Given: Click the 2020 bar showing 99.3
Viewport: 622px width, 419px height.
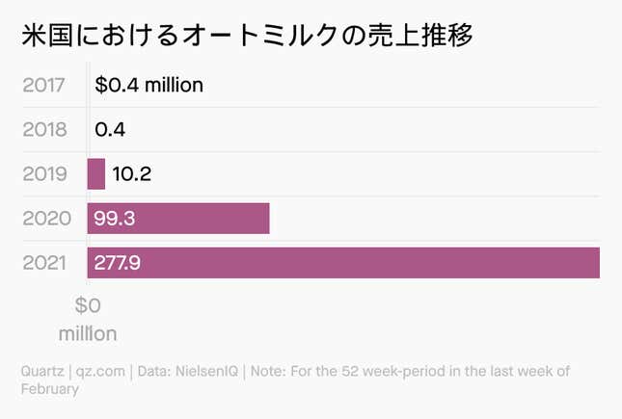Looking at the screenshot, I should coord(178,219).
